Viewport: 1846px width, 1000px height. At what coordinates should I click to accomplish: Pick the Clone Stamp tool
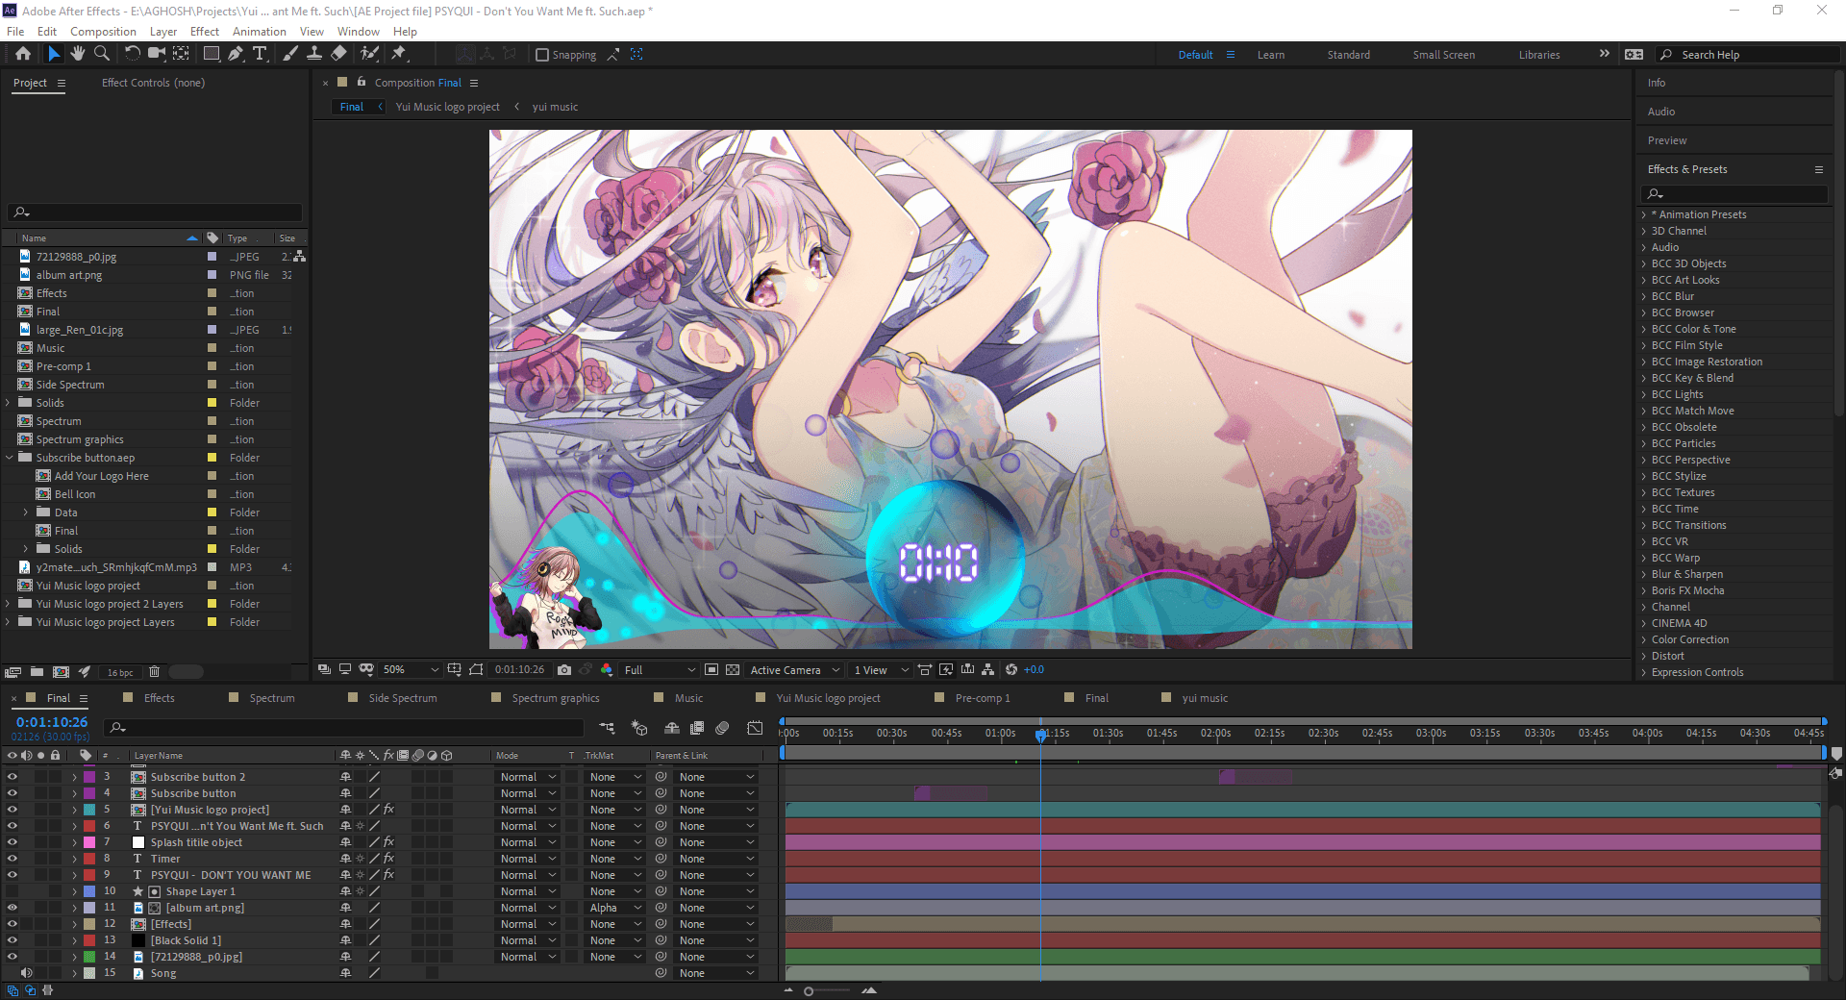(314, 54)
